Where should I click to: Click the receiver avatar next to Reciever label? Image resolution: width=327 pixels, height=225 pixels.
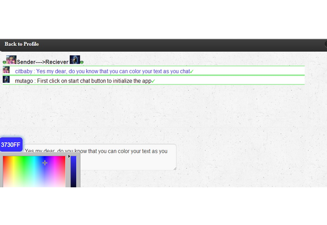(x=74, y=59)
